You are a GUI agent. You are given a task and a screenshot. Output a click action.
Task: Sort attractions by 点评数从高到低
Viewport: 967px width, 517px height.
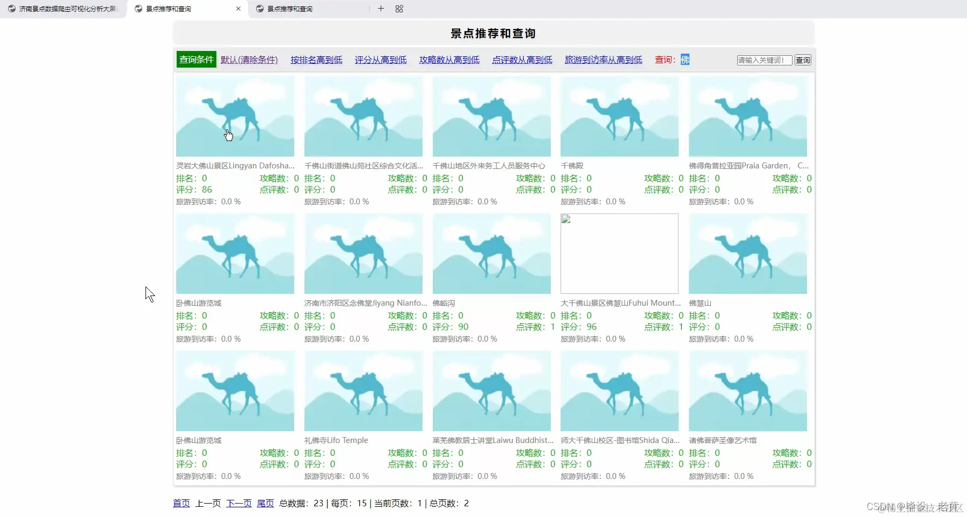pyautogui.click(x=521, y=60)
